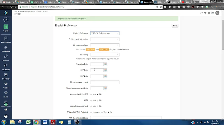Select Yes for Assessed with the STS
Screen dimensions: 224x125
(x=91, y=94)
